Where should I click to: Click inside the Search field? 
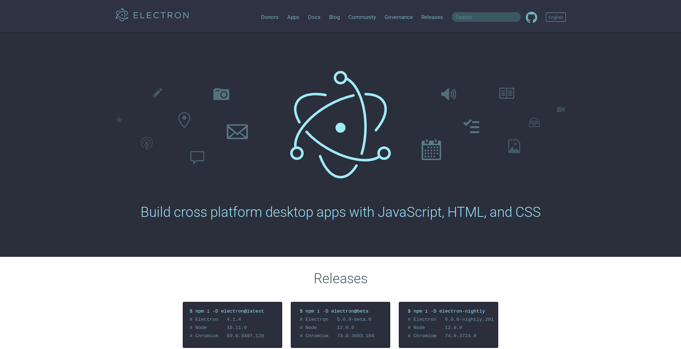pos(486,17)
